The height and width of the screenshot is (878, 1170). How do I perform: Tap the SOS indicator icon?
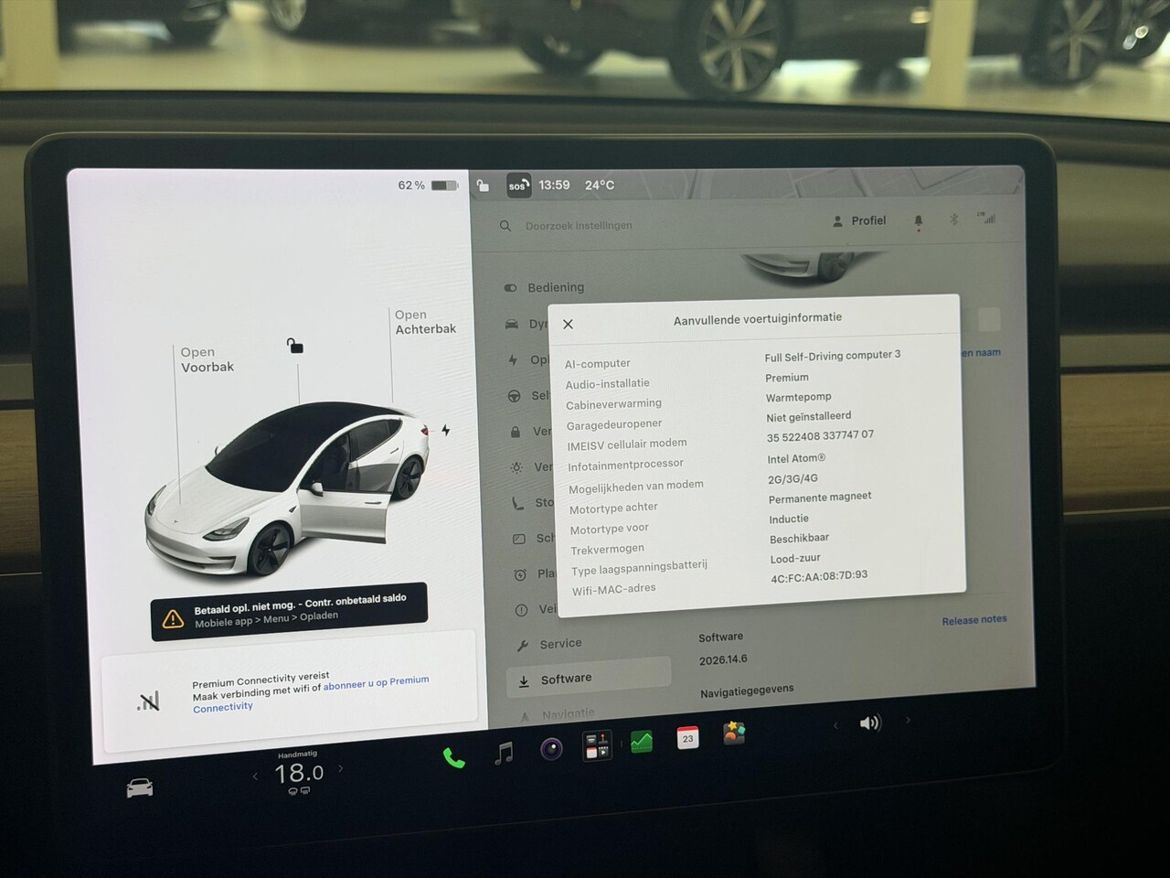click(518, 186)
